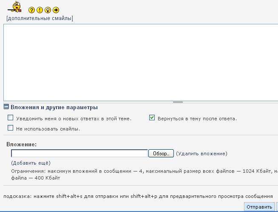Insert the light bulb idea smiley
The image size is (278, 212).
(48, 10)
